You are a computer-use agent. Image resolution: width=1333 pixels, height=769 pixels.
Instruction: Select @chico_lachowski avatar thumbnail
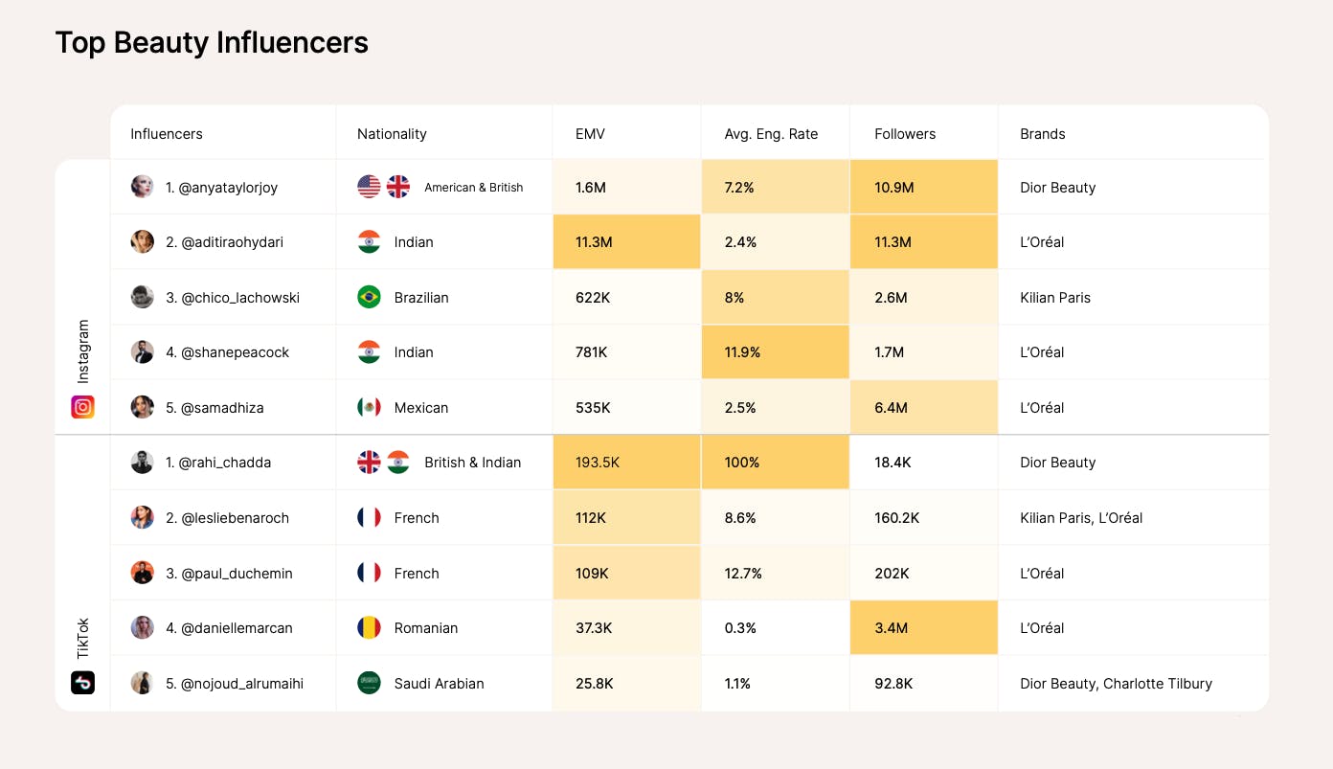pos(143,297)
